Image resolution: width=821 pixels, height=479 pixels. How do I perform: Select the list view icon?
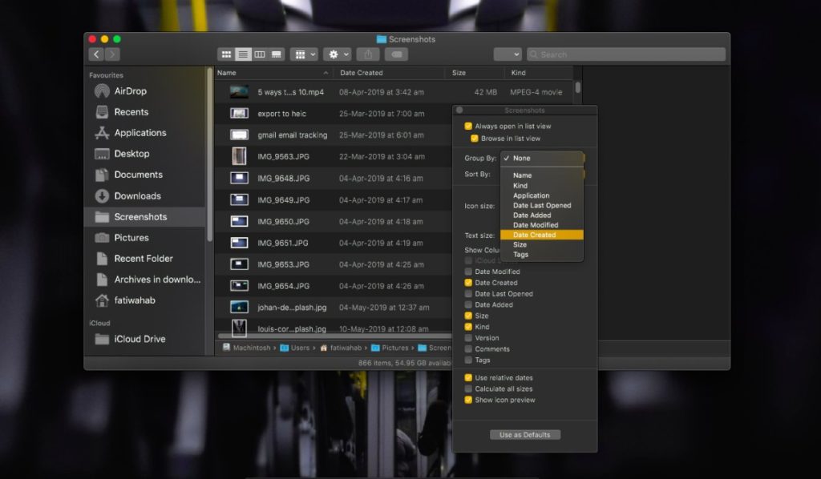coord(244,54)
